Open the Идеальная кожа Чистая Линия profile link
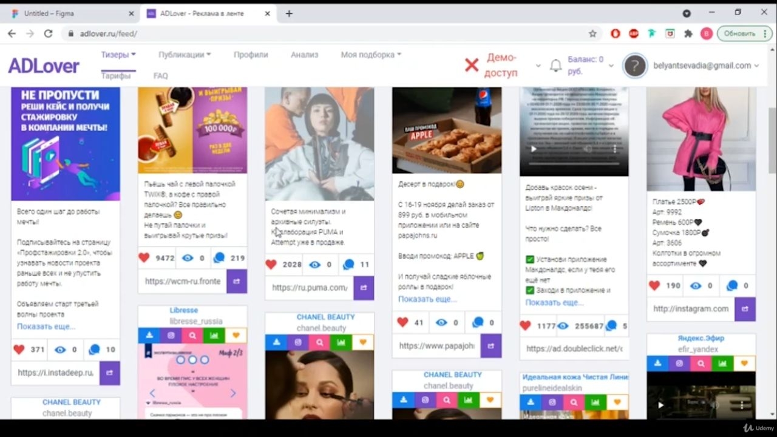 [575, 377]
